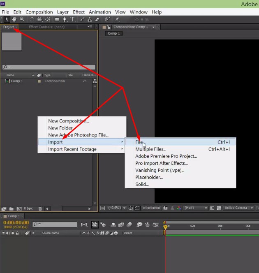Toggle viewer lock on Composition panel
Image resolution: width=259 pixels, height=273 pixels.
click(109, 27)
